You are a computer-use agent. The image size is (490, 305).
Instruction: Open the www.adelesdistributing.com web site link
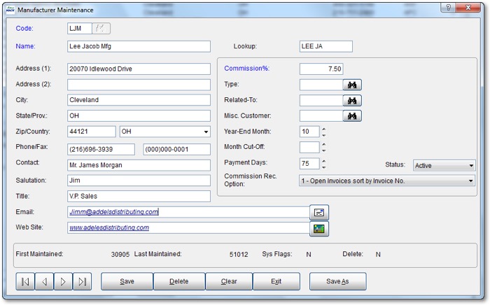click(x=109, y=228)
